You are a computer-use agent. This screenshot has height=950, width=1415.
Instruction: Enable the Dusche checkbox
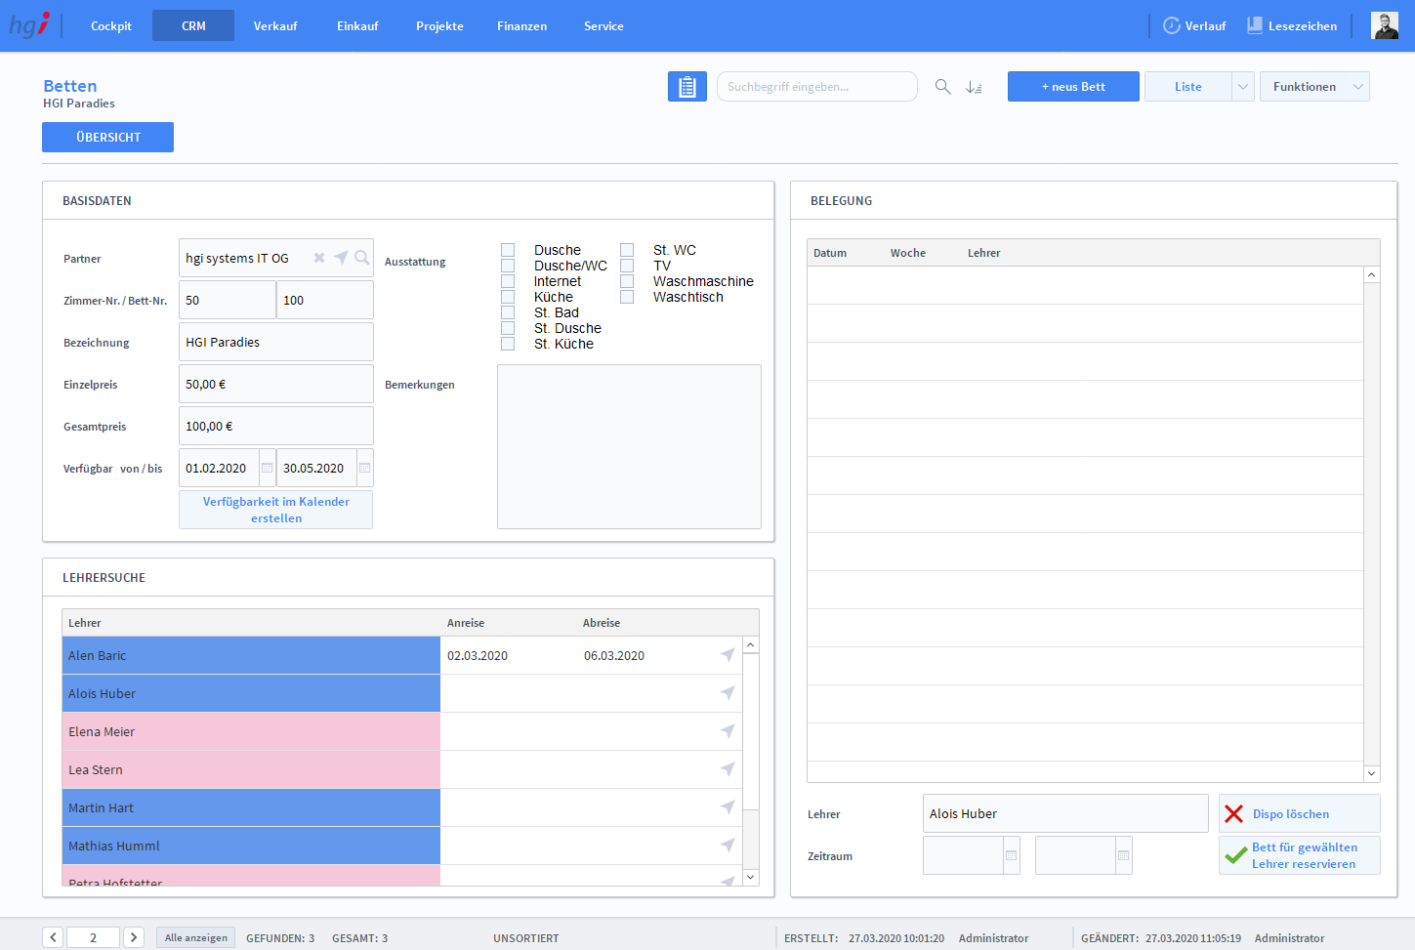pyautogui.click(x=508, y=250)
